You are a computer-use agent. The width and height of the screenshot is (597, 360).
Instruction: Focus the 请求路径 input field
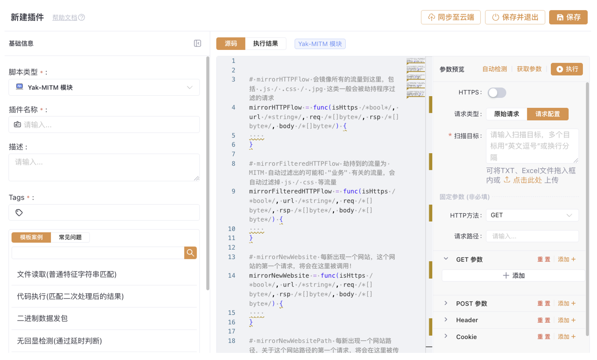(x=532, y=236)
